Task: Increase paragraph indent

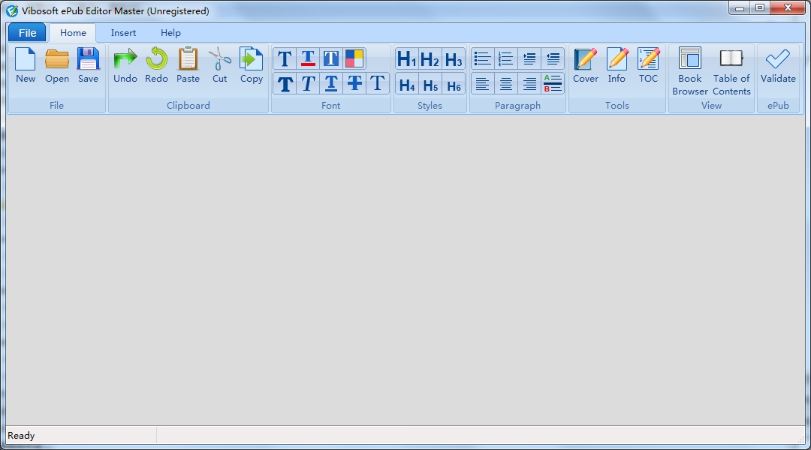Action: pyautogui.click(x=529, y=59)
